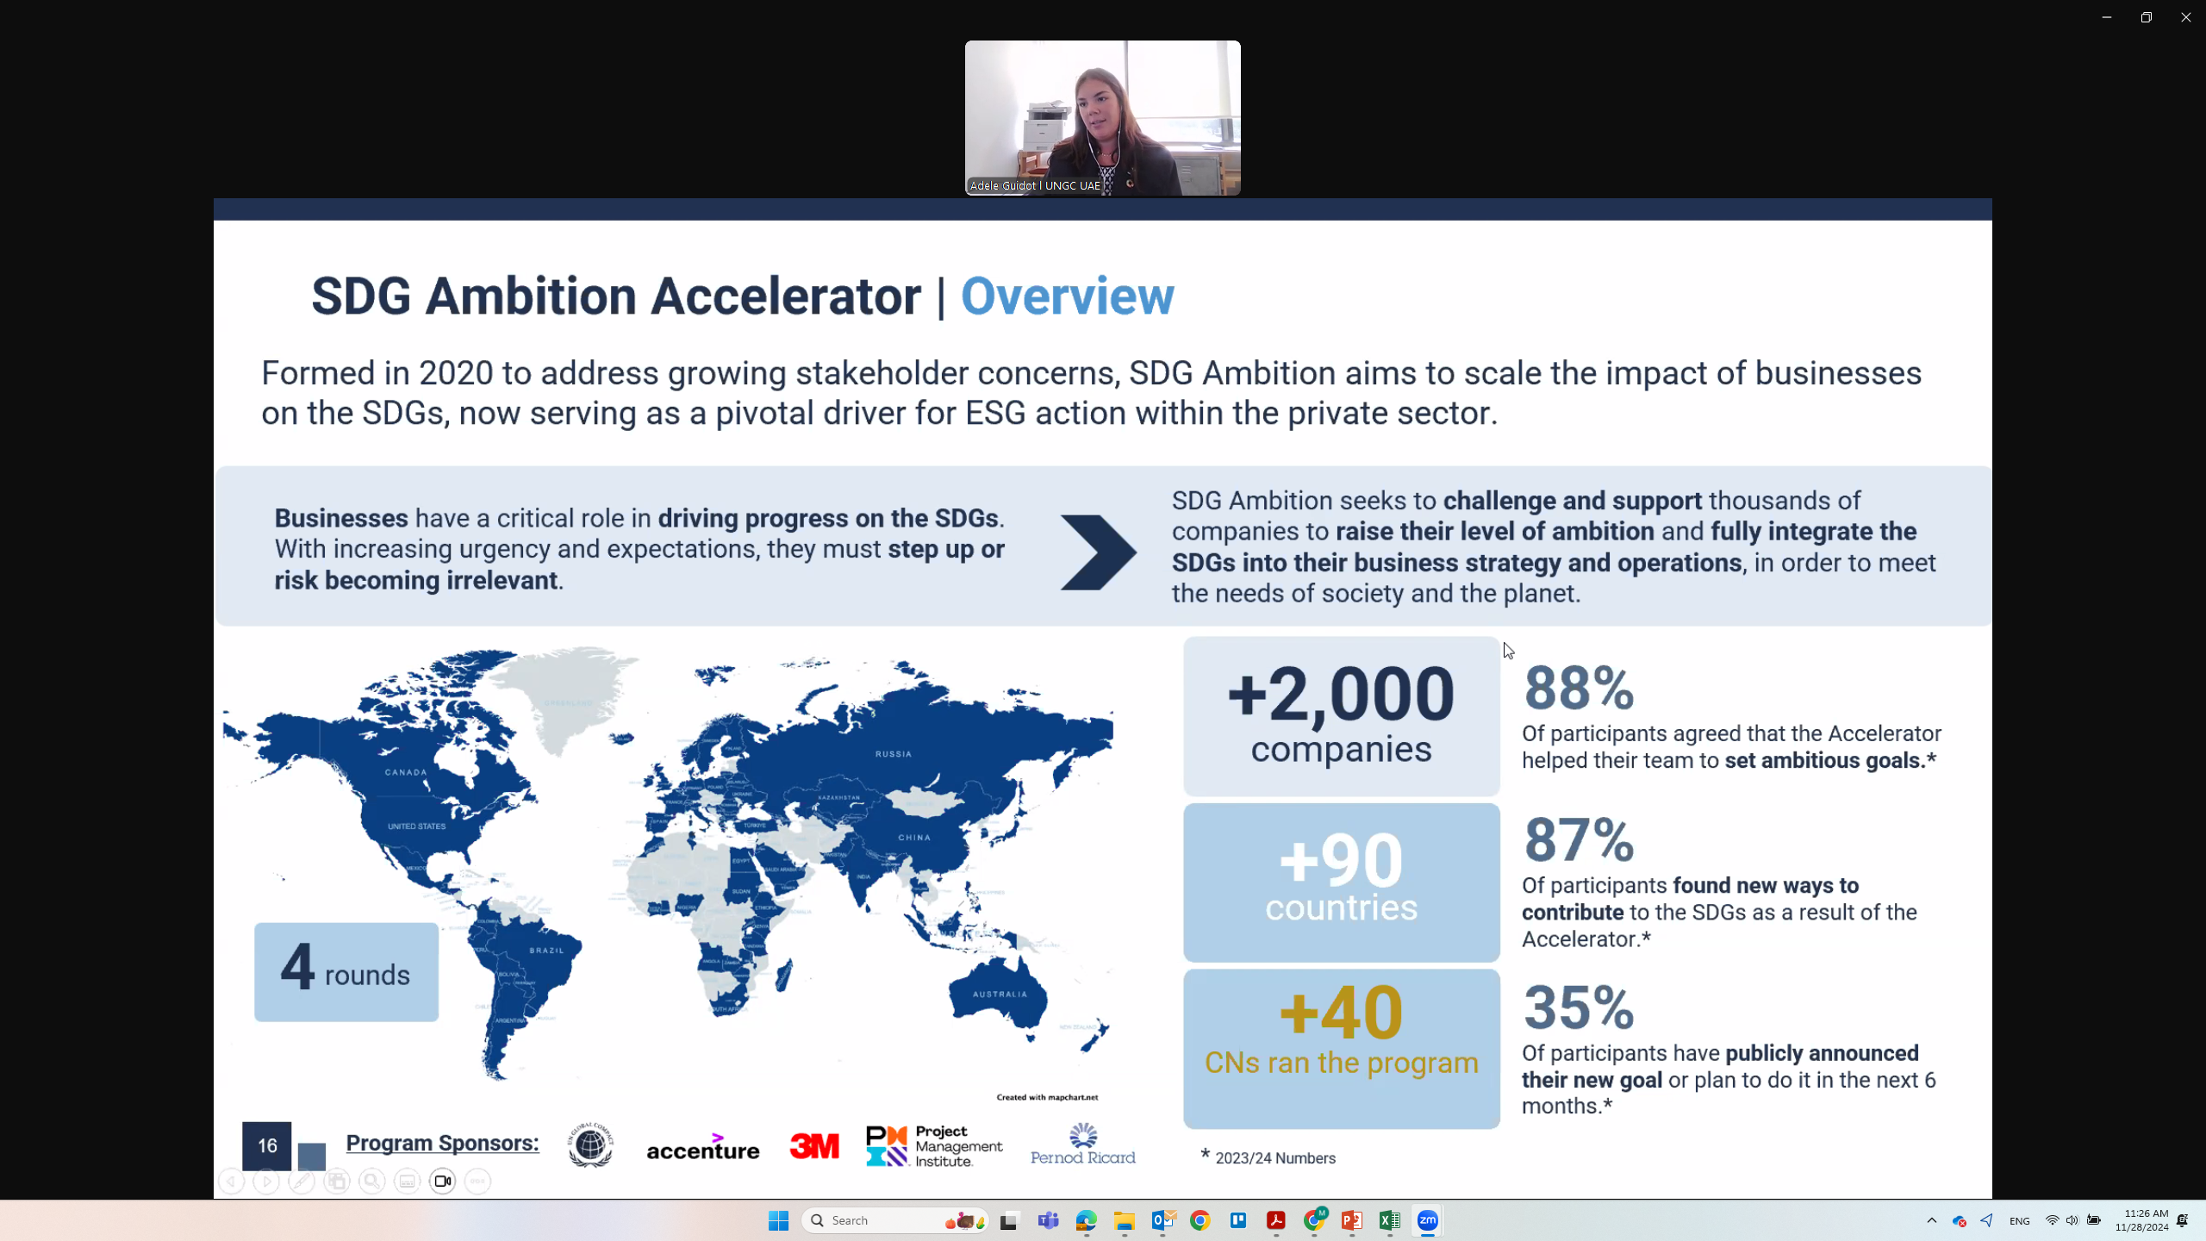
Task: Open PowerPoint from the taskbar
Action: pos(1351,1220)
